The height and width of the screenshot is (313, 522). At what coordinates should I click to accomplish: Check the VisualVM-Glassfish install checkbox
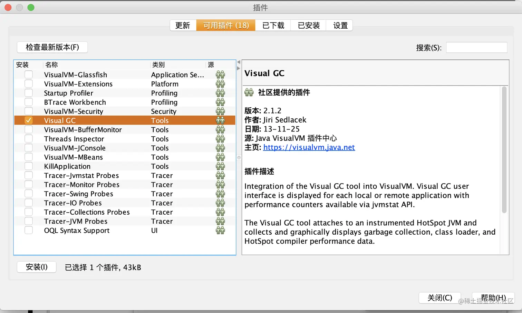(x=29, y=75)
